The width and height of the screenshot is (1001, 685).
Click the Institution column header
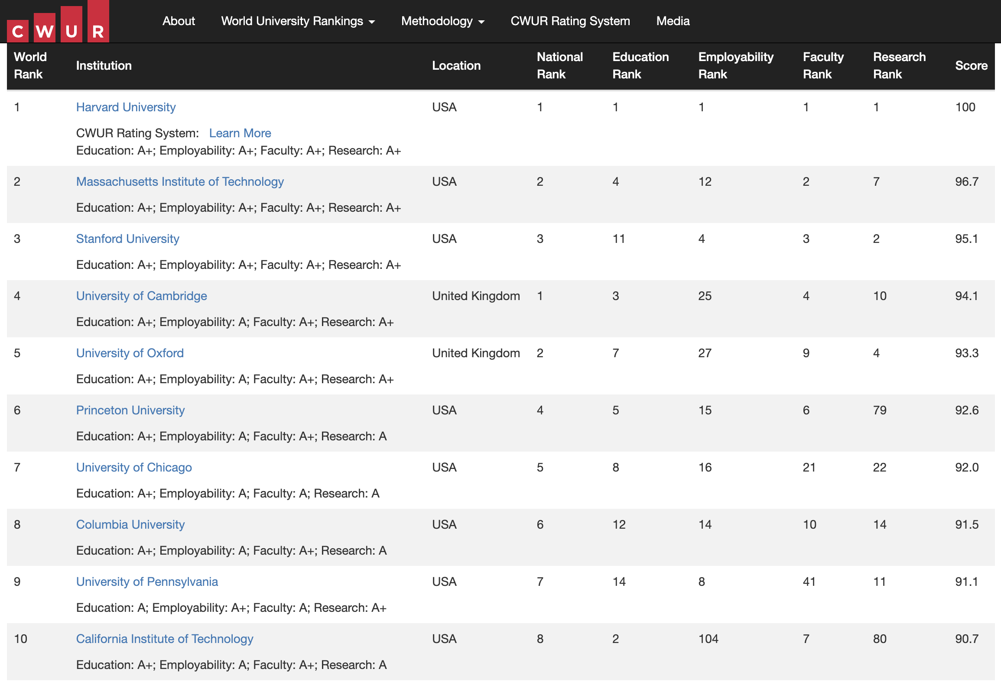(x=104, y=65)
